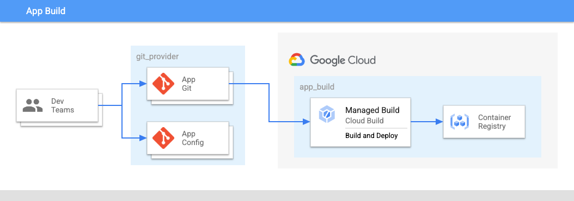Screen dimensions: 574x201
Task: Click the Container Registry icon
Action: [x=460, y=121]
